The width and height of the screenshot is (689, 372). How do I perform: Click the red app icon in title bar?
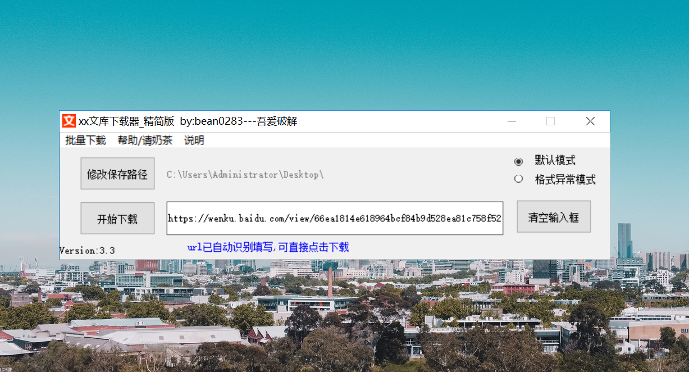tap(69, 121)
